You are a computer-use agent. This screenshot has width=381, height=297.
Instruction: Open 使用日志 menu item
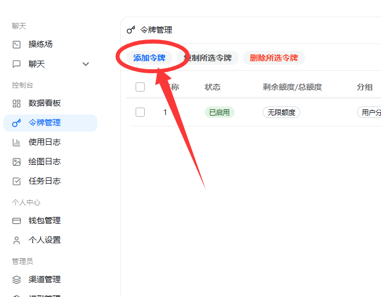pyautogui.click(x=50, y=142)
